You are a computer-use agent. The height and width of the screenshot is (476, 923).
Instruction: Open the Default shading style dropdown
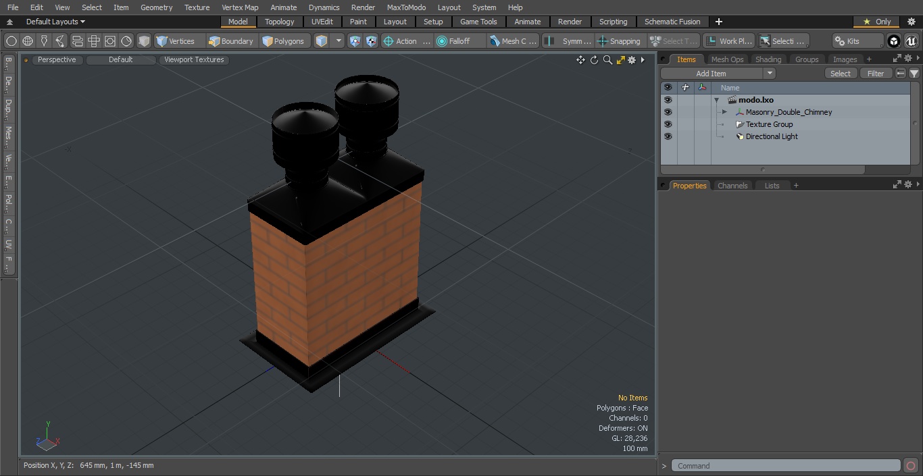(x=120, y=59)
